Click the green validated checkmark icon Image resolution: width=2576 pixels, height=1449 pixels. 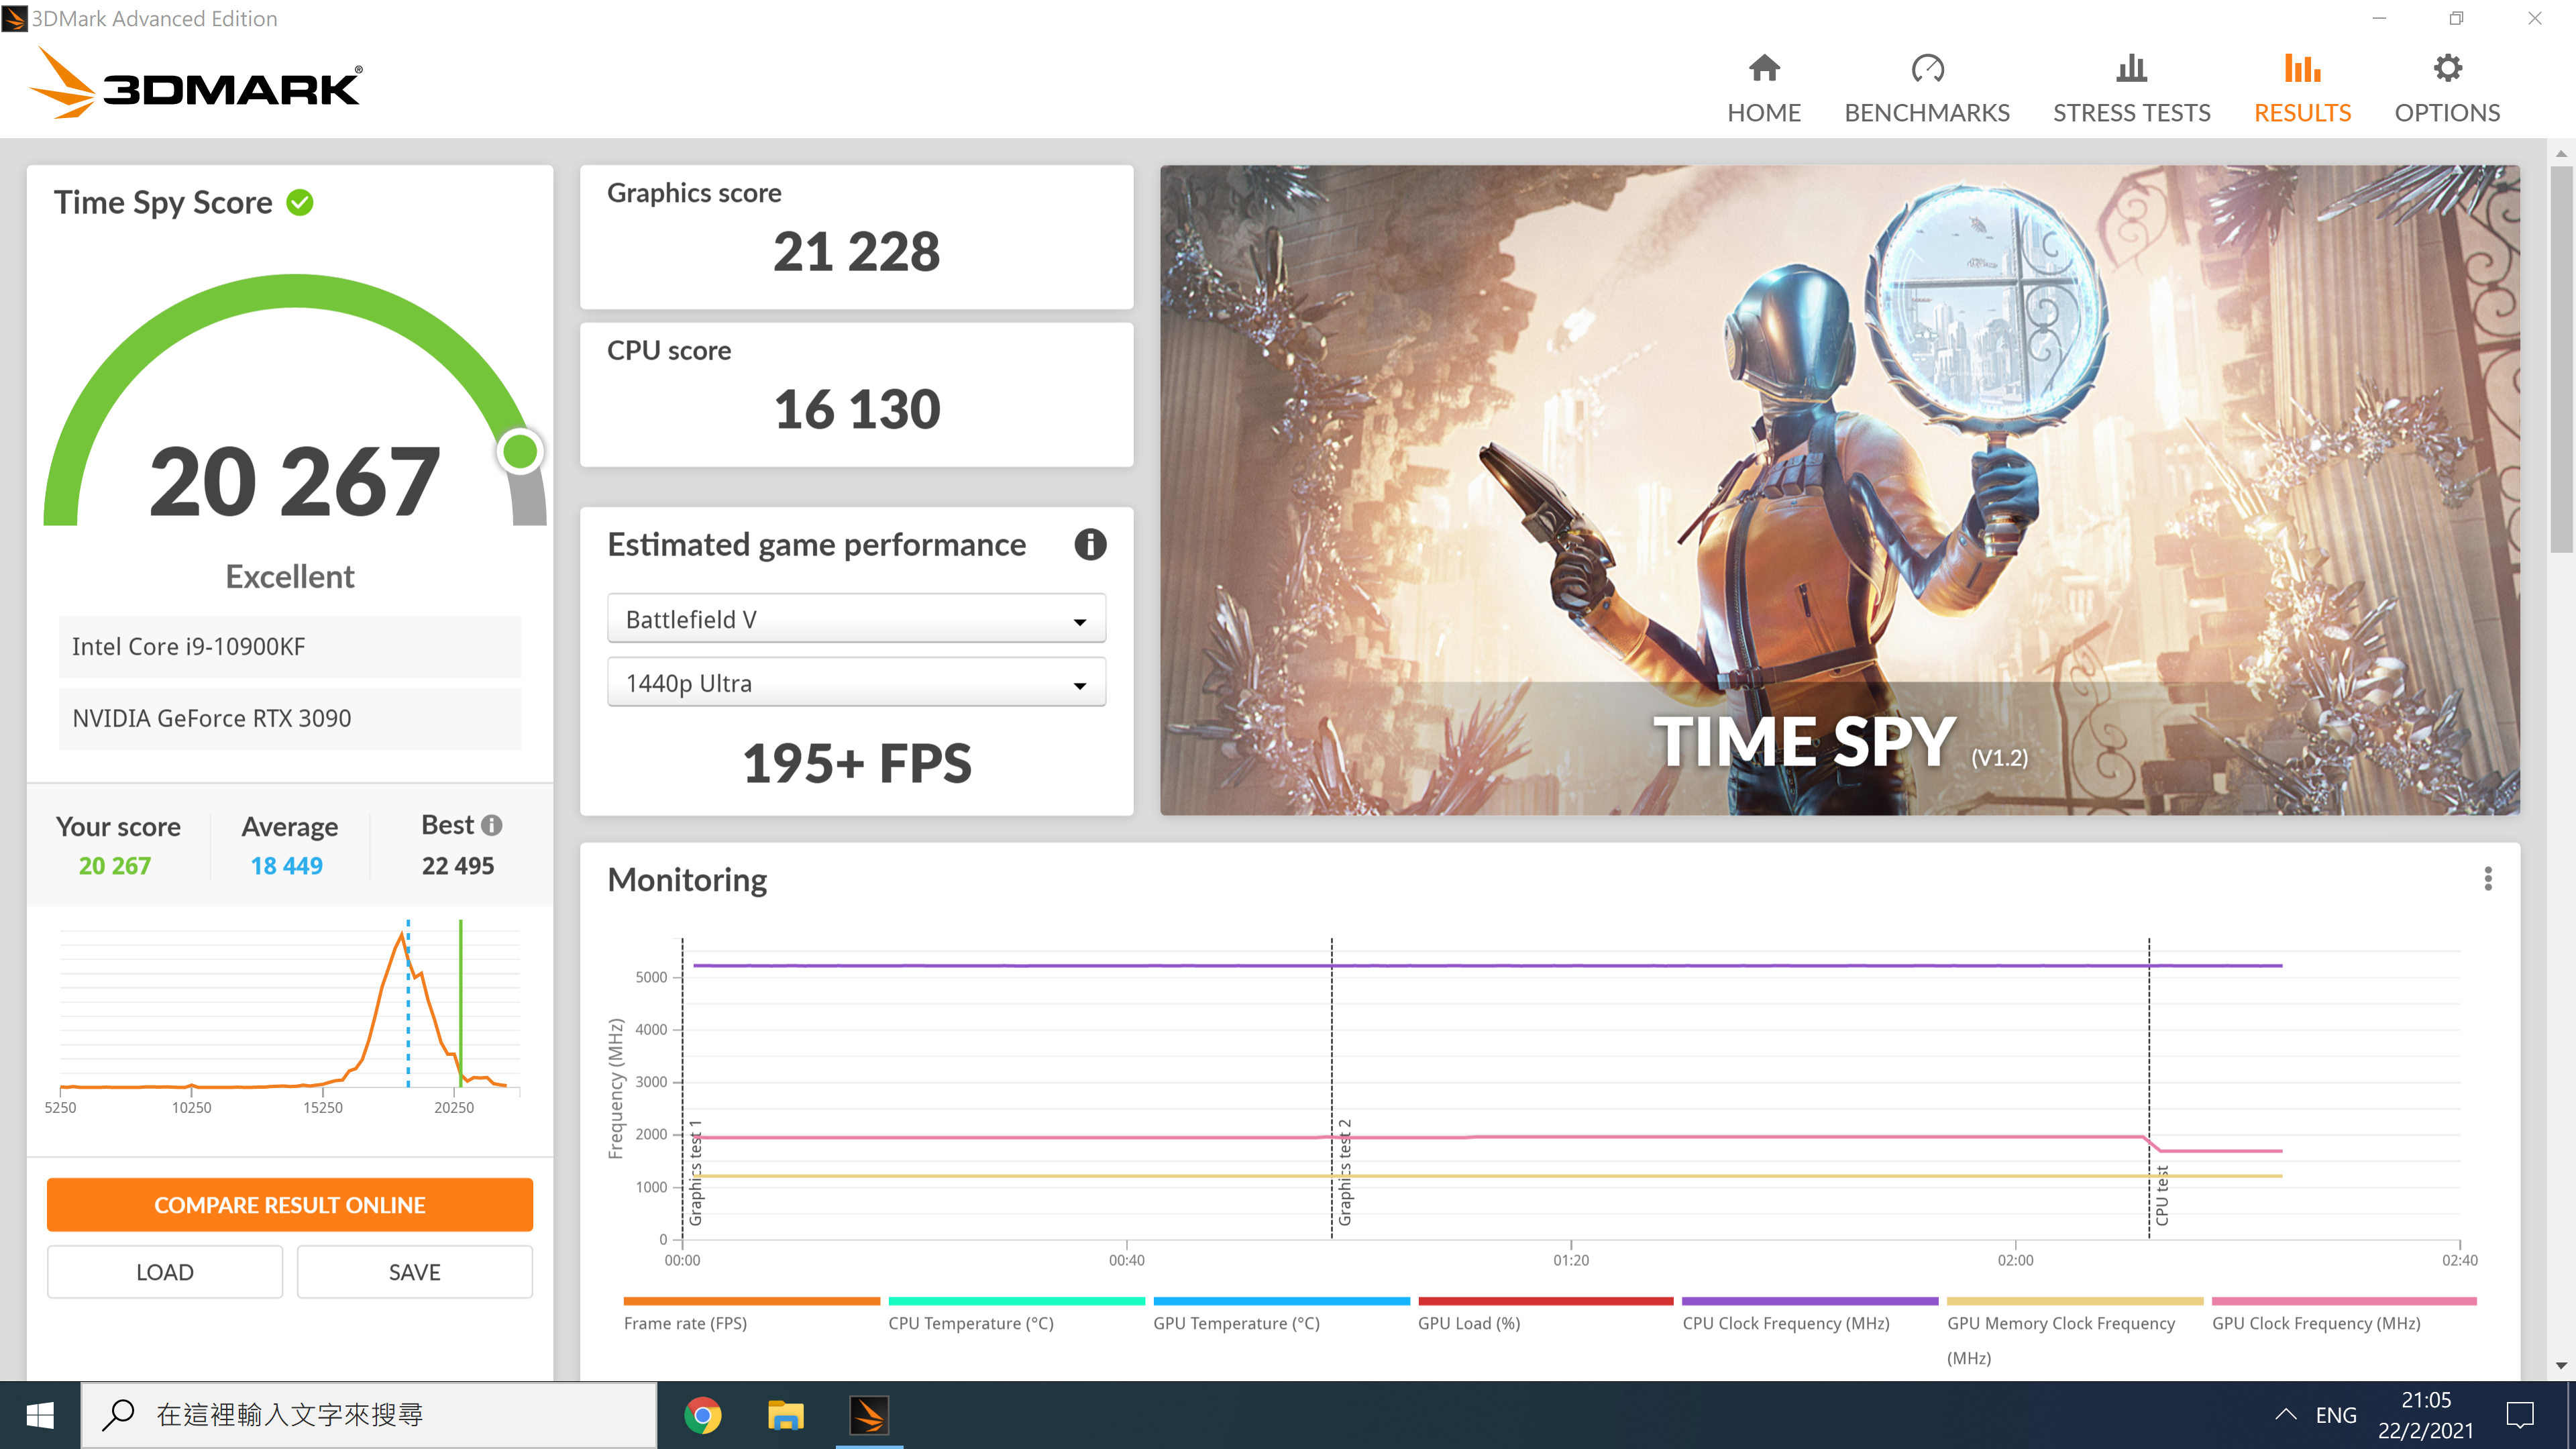point(300,202)
